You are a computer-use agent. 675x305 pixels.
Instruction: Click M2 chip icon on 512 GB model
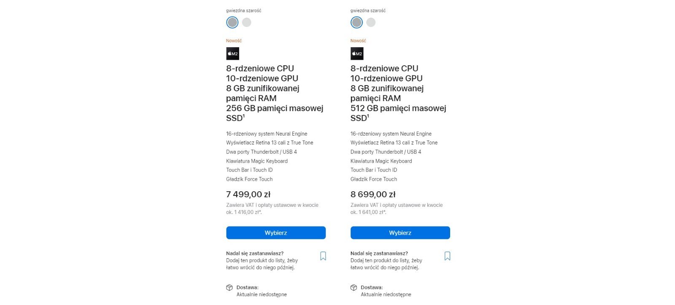point(357,54)
